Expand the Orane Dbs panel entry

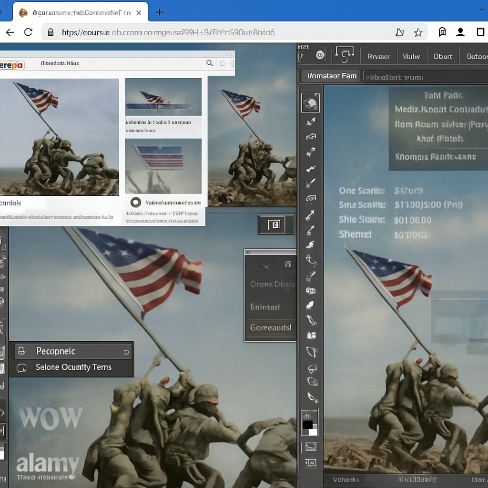(271, 285)
